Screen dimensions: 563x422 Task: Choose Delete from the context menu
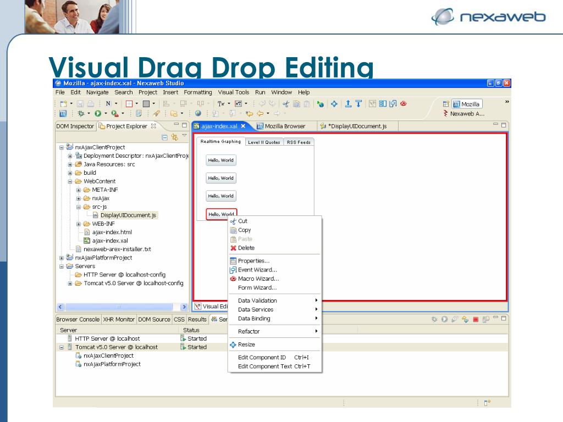tap(275, 248)
